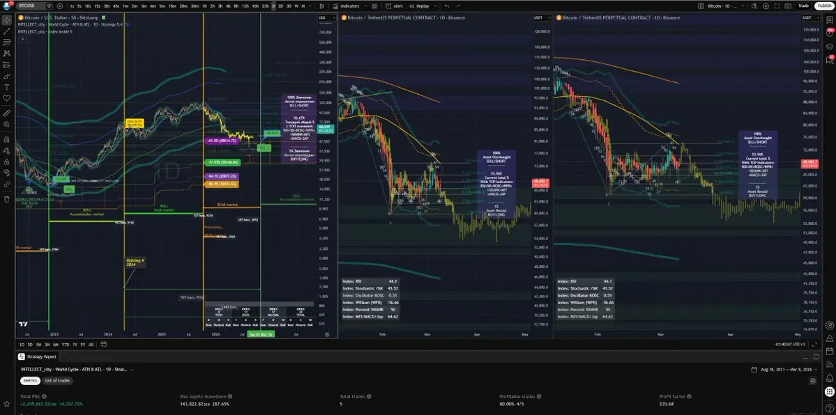Open chart settings gear icon
Image resolution: width=836 pixels, height=415 pixels.
coord(766,6)
